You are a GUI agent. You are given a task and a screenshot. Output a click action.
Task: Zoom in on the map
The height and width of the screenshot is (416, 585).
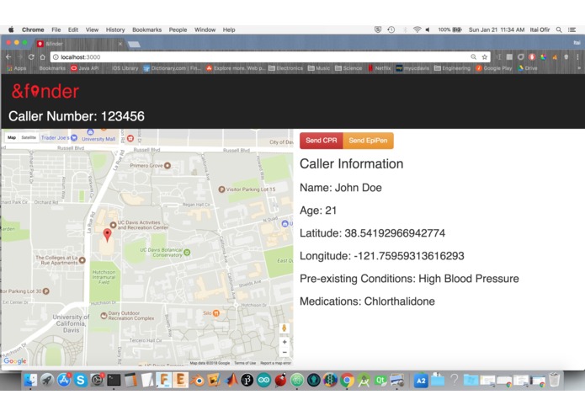point(285,342)
